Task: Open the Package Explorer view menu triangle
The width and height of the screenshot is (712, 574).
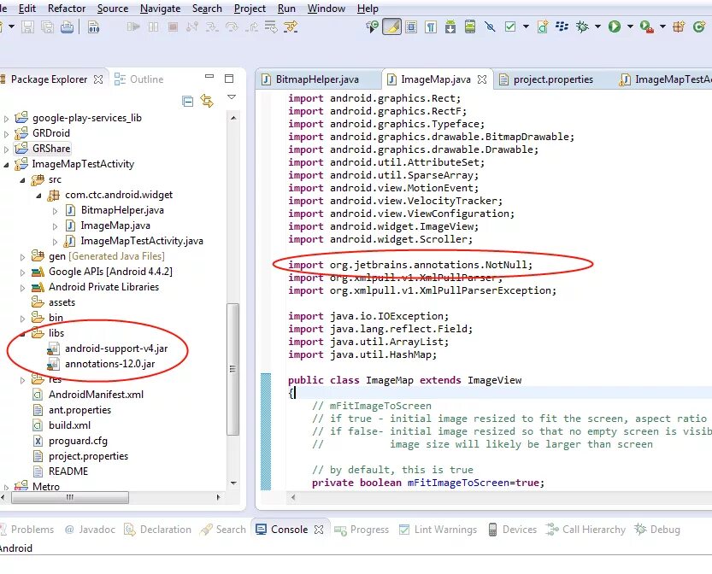Action: pyautogui.click(x=232, y=97)
